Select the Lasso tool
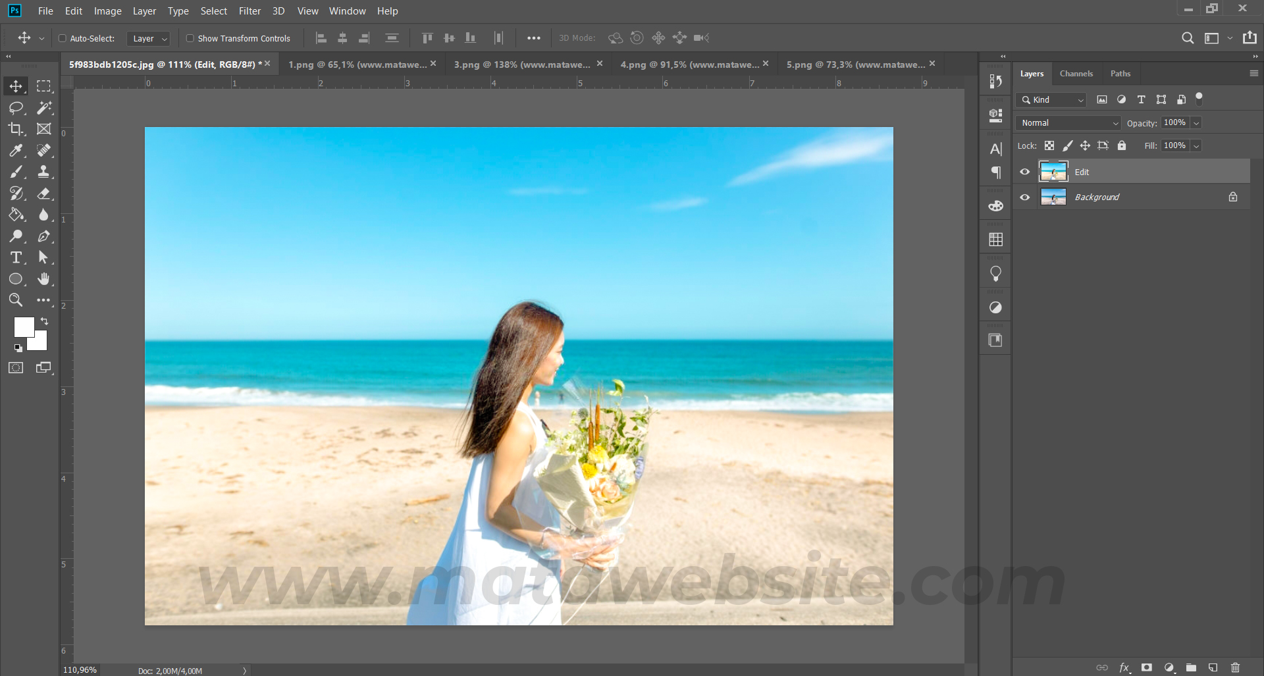The height and width of the screenshot is (676, 1264). point(16,108)
